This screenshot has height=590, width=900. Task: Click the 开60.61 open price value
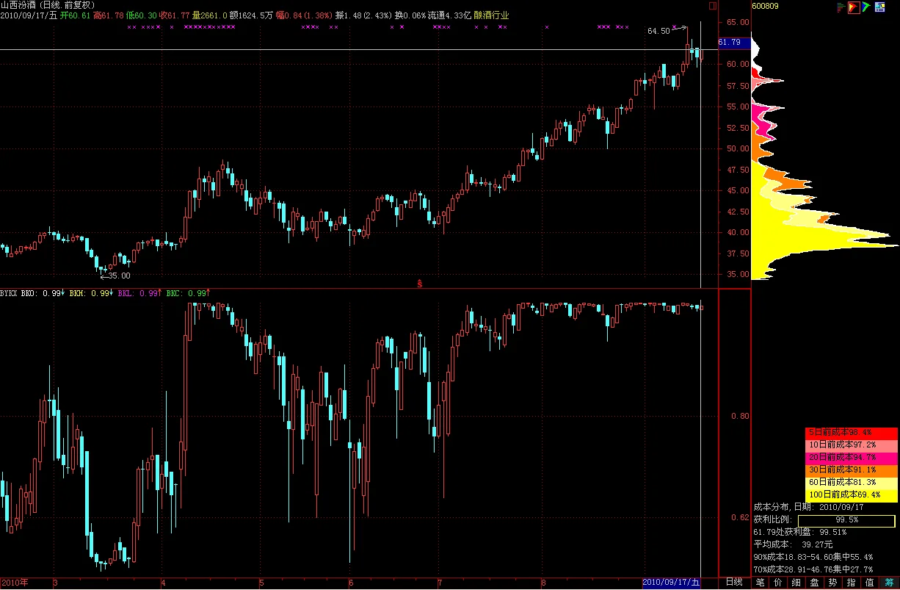76,15
